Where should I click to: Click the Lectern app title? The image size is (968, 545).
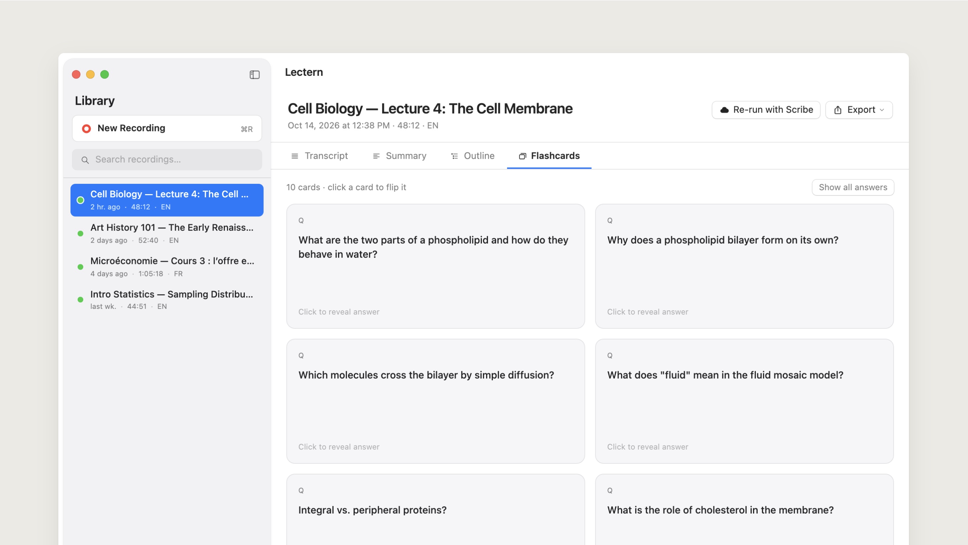(304, 72)
